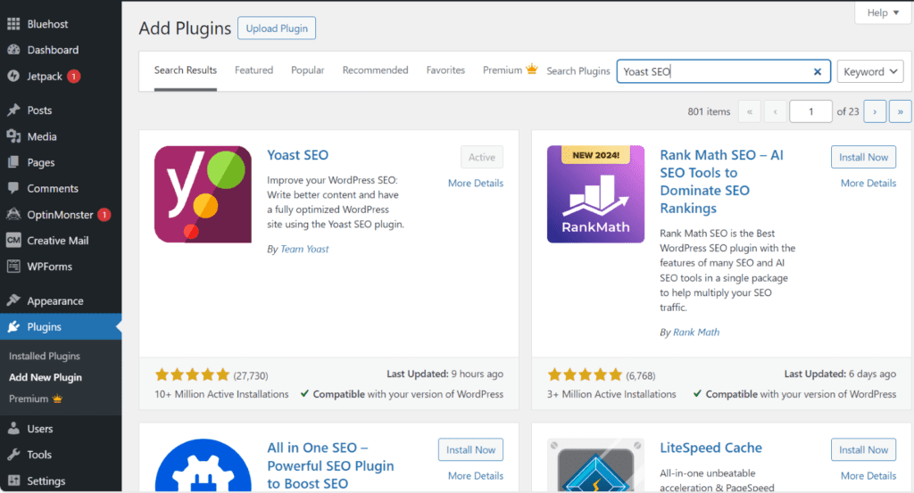Switch to Search Results tab

tap(186, 70)
